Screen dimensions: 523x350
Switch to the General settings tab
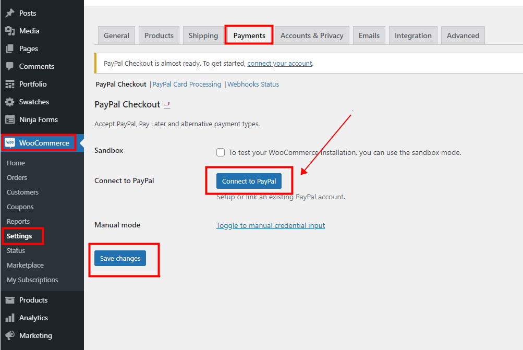116,35
